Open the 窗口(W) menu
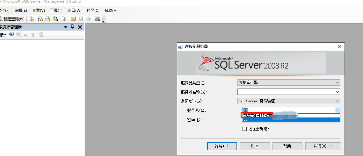 [75, 11]
